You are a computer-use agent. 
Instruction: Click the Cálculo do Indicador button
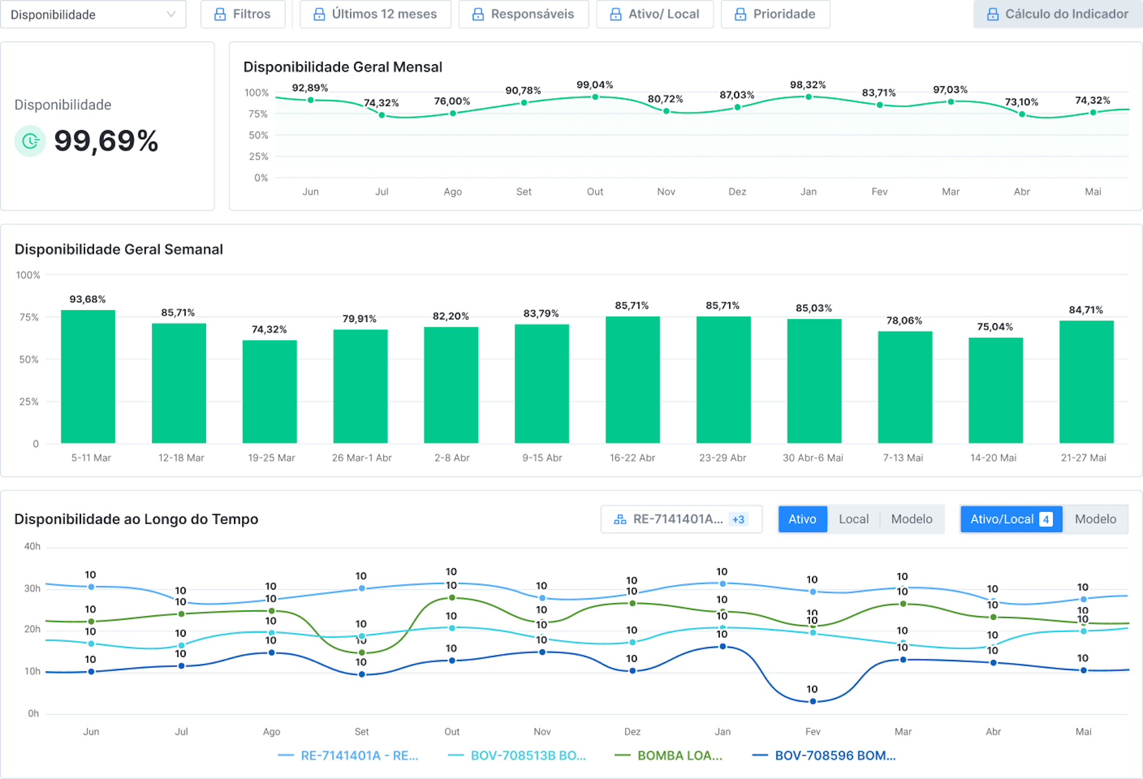pos(1058,14)
